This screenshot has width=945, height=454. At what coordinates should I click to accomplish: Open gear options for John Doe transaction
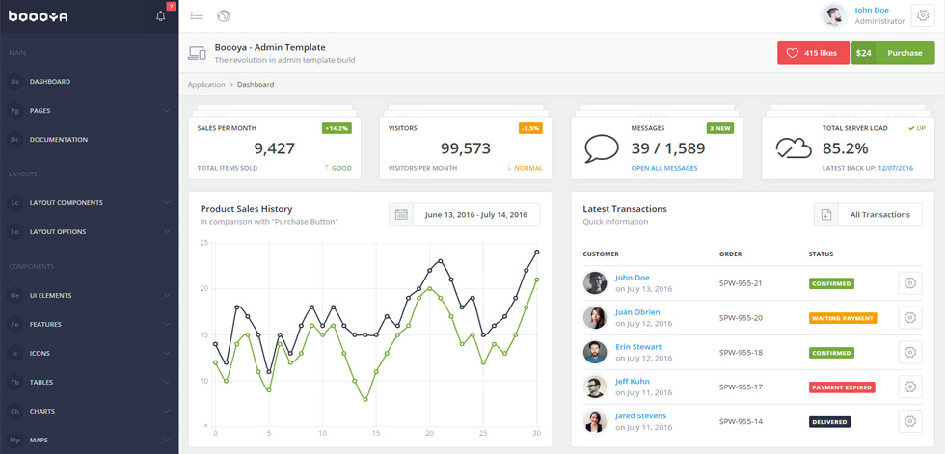click(x=910, y=283)
